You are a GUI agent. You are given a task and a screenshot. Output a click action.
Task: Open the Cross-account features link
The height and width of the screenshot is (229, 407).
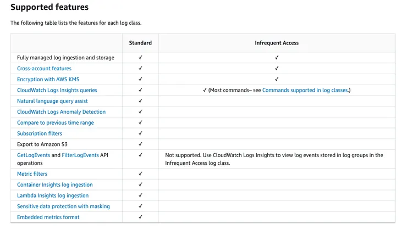44,69
